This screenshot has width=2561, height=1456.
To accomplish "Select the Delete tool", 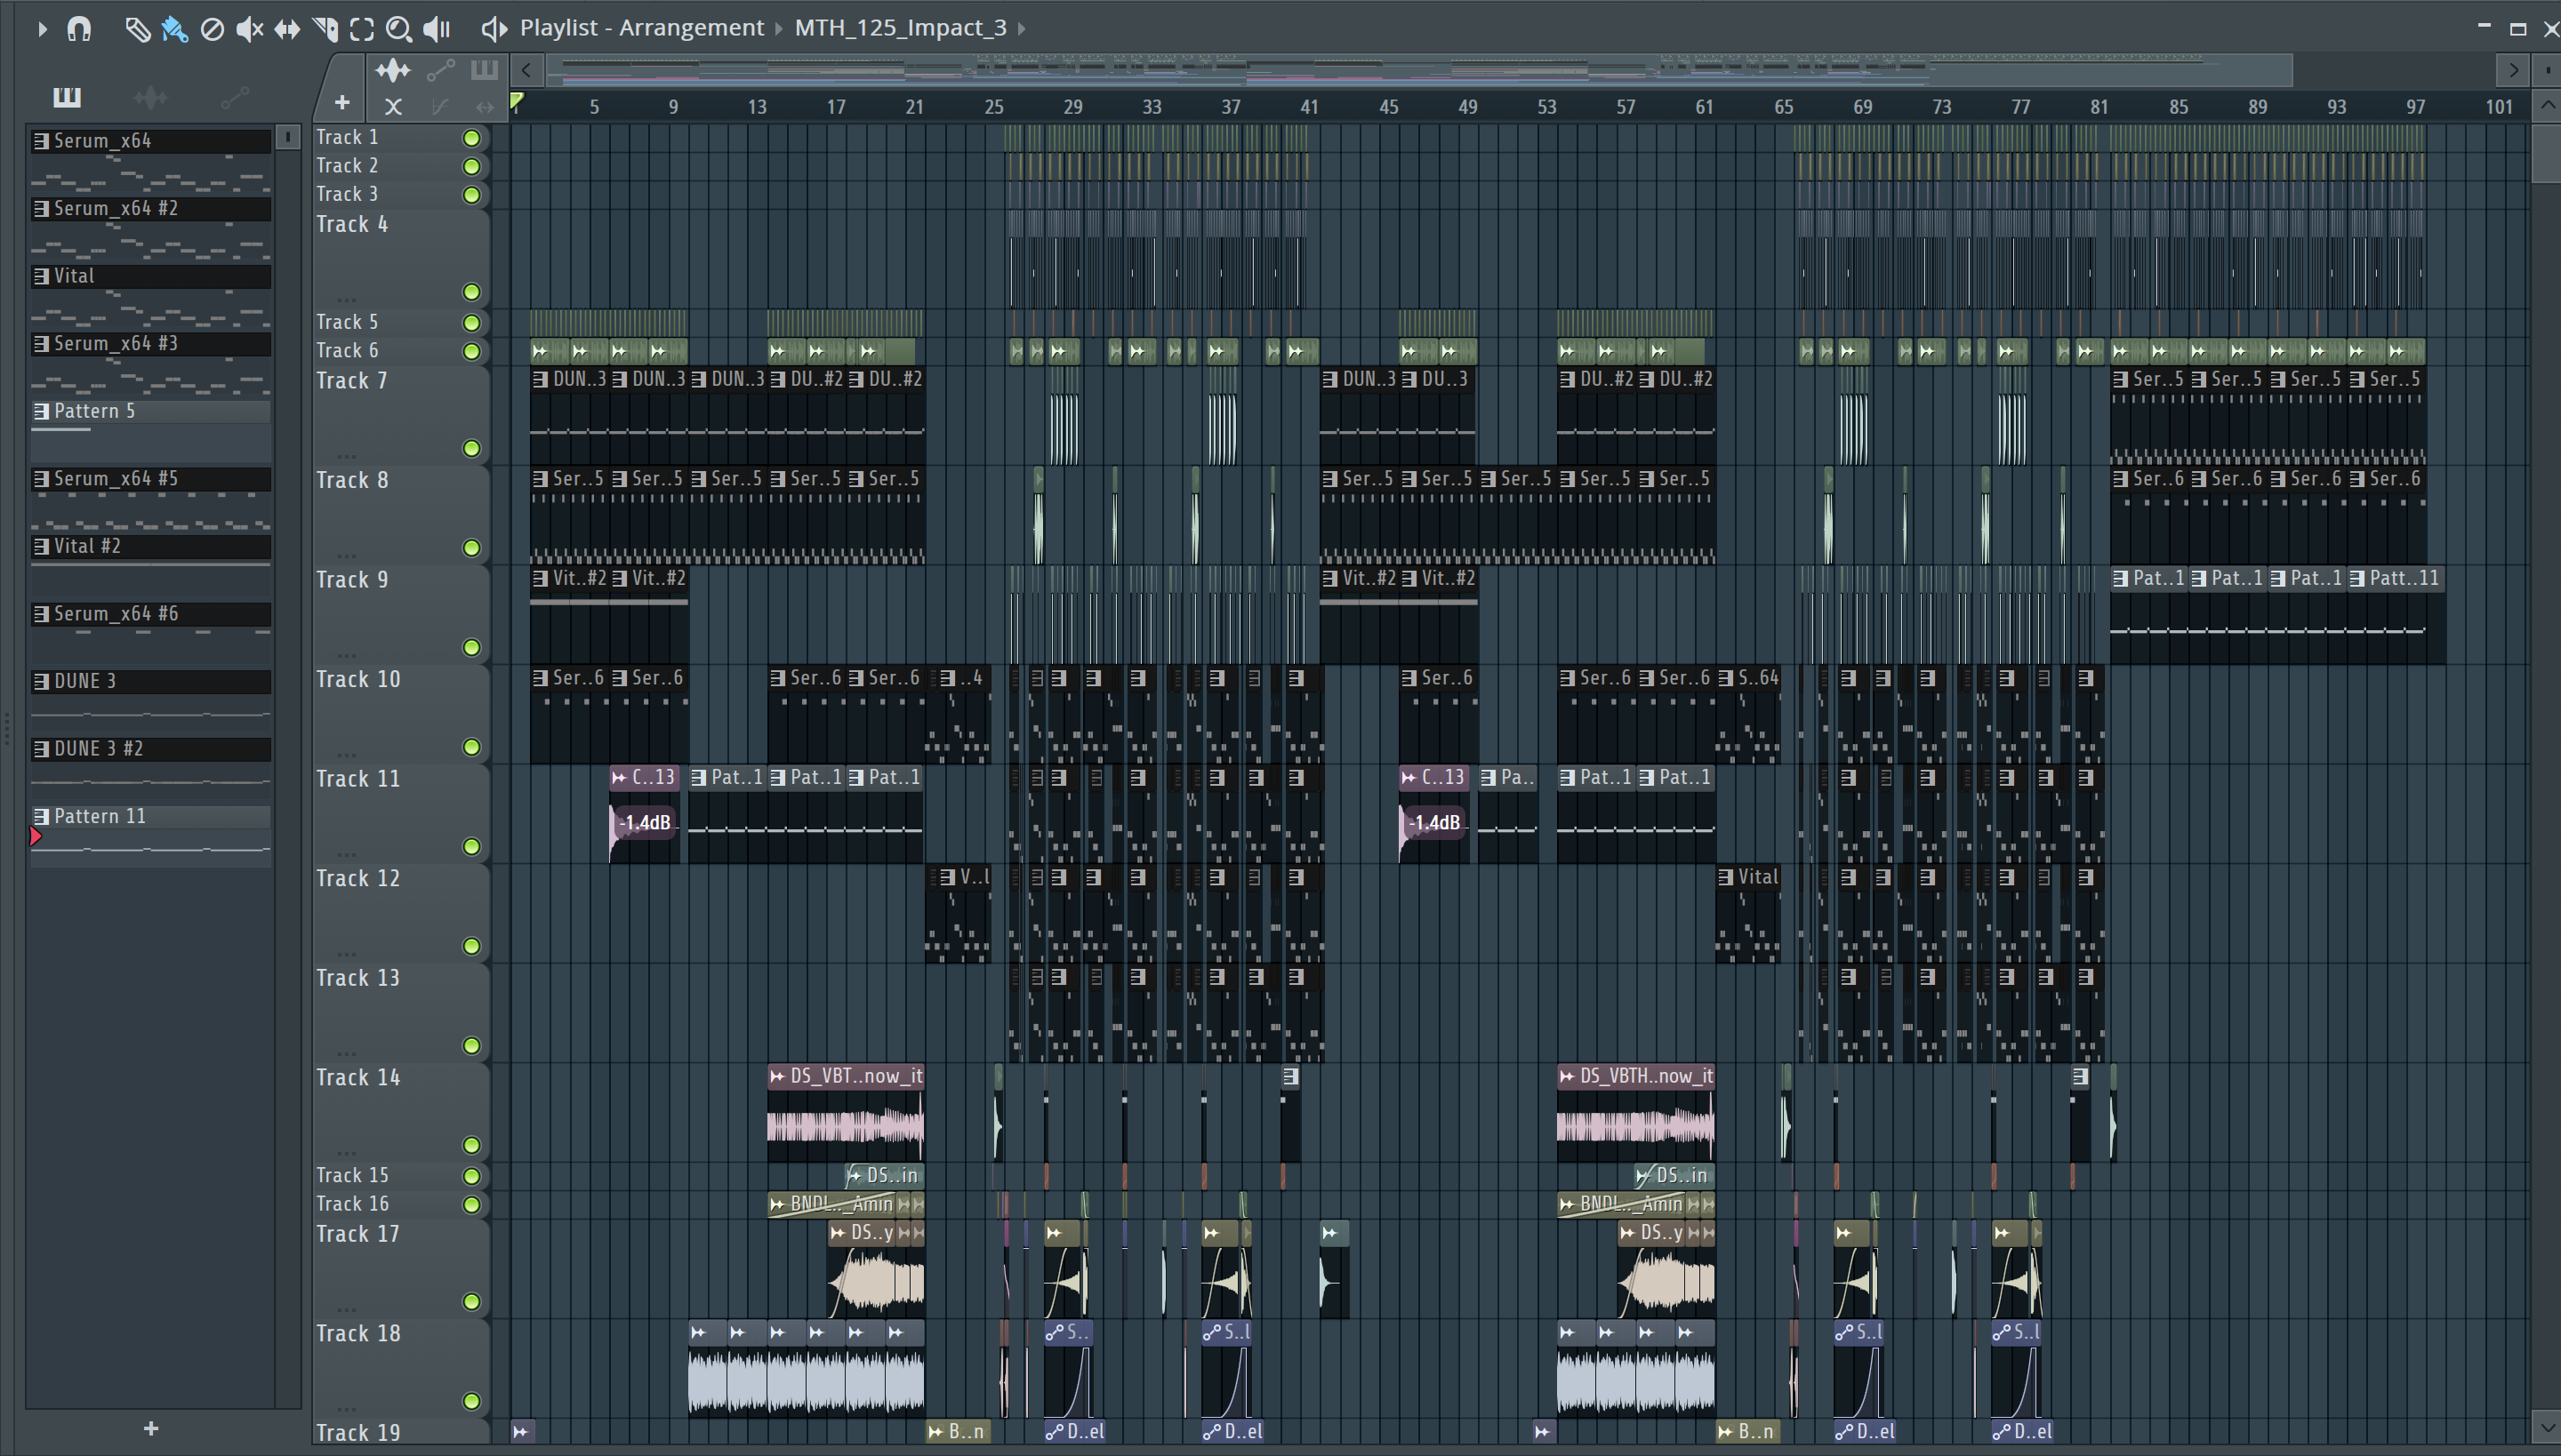I will pyautogui.click(x=212, y=29).
